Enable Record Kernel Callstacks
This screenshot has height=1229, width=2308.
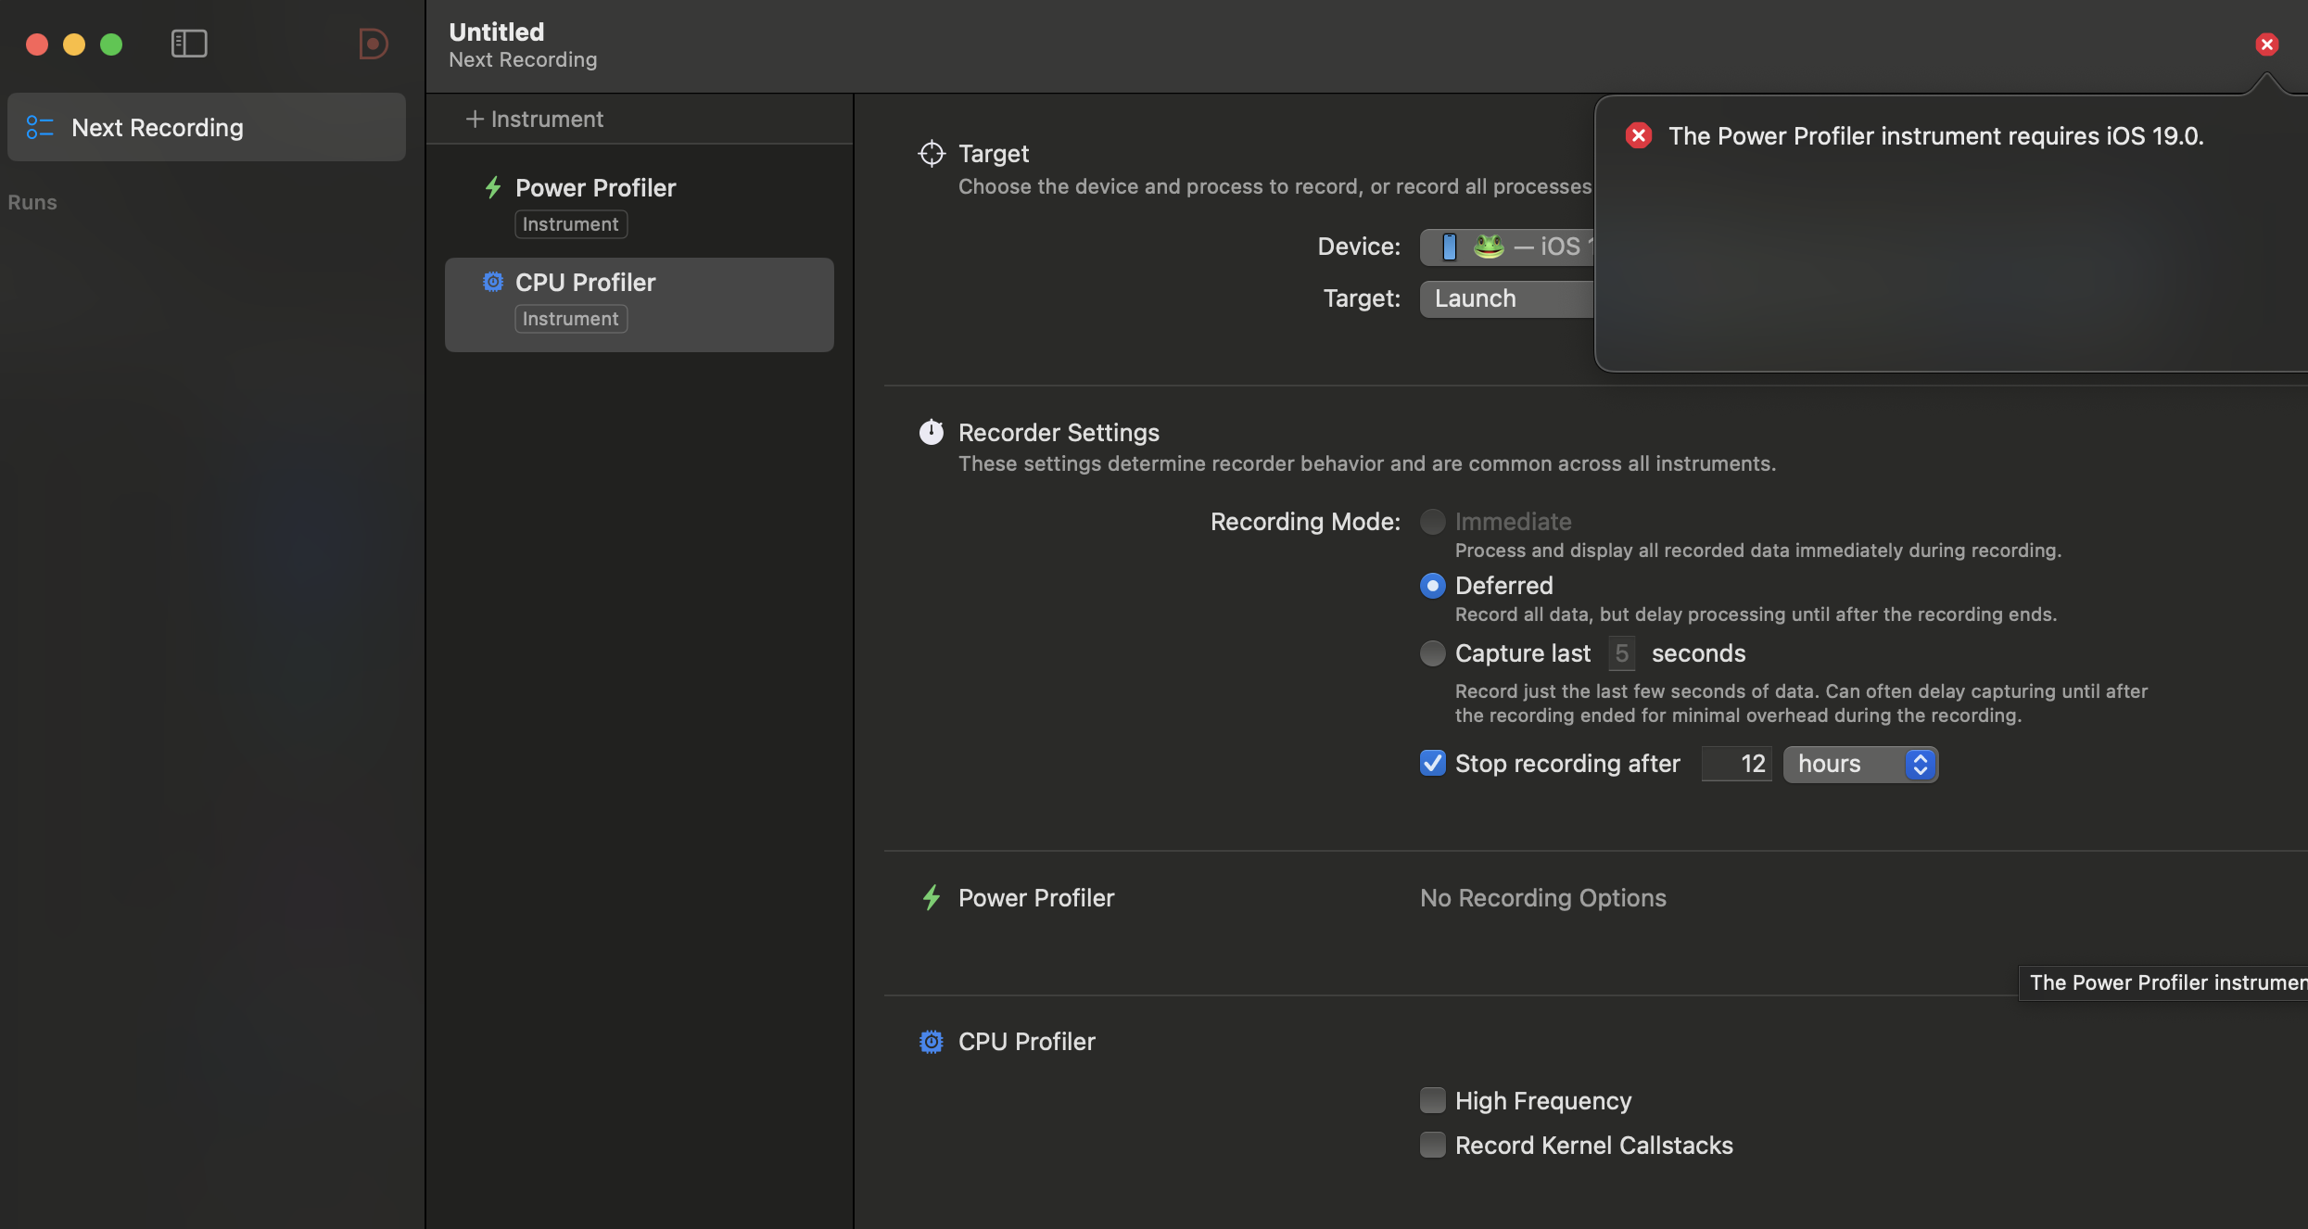(x=1432, y=1145)
